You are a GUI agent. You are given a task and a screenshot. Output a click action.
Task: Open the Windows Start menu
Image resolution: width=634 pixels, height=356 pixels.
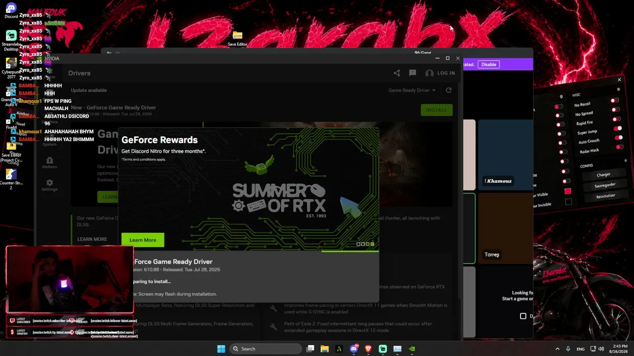click(x=221, y=349)
